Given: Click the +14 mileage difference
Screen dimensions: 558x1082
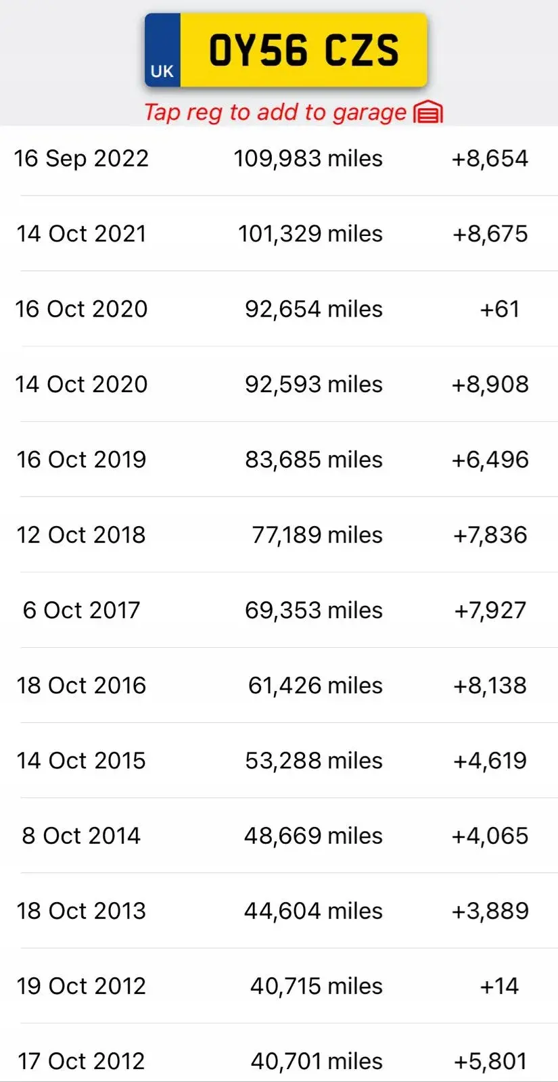Looking at the screenshot, I should point(499,986).
